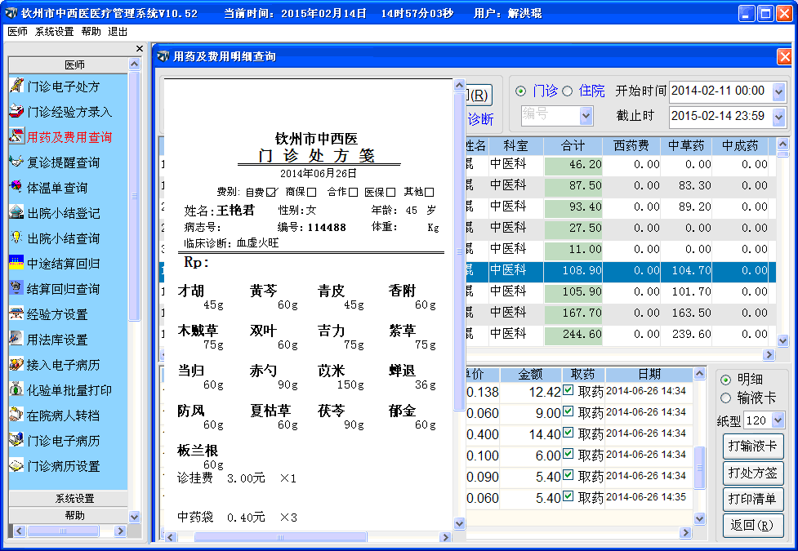
Task: Choose the 输液卡 radio option
Action: coord(725,398)
